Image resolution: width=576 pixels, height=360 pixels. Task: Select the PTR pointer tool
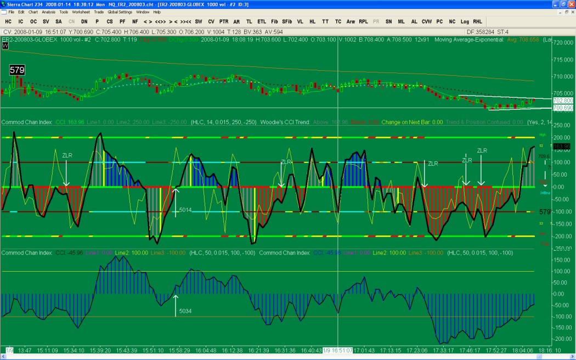(224, 21)
